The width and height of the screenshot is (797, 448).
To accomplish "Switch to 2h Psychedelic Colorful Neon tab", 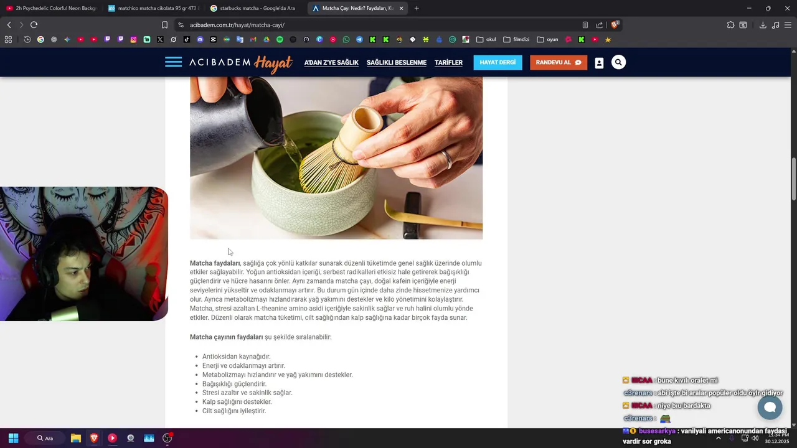I will coord(51,8).
